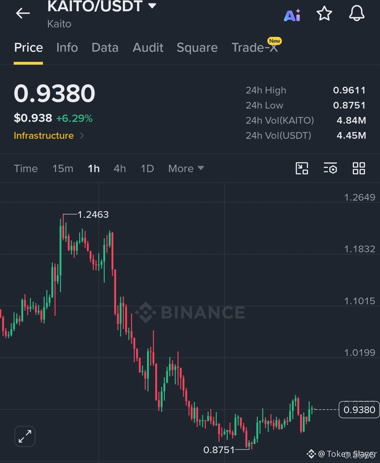The image size is (380, 463).
Task: Tap the 24h Vol(KAITO) value 4.84M
Action: pyautogui.click(x=351, y=120)
